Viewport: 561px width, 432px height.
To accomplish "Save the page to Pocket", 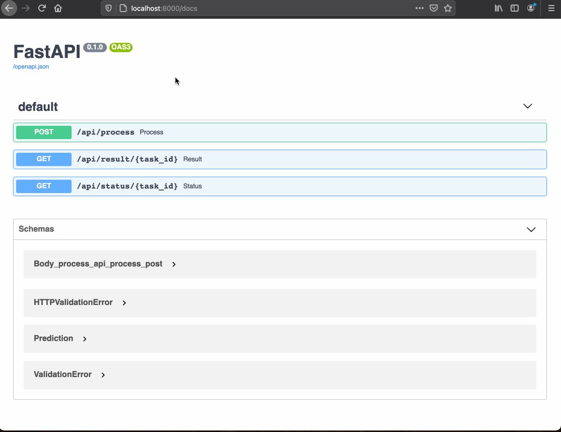I will 433,8.
